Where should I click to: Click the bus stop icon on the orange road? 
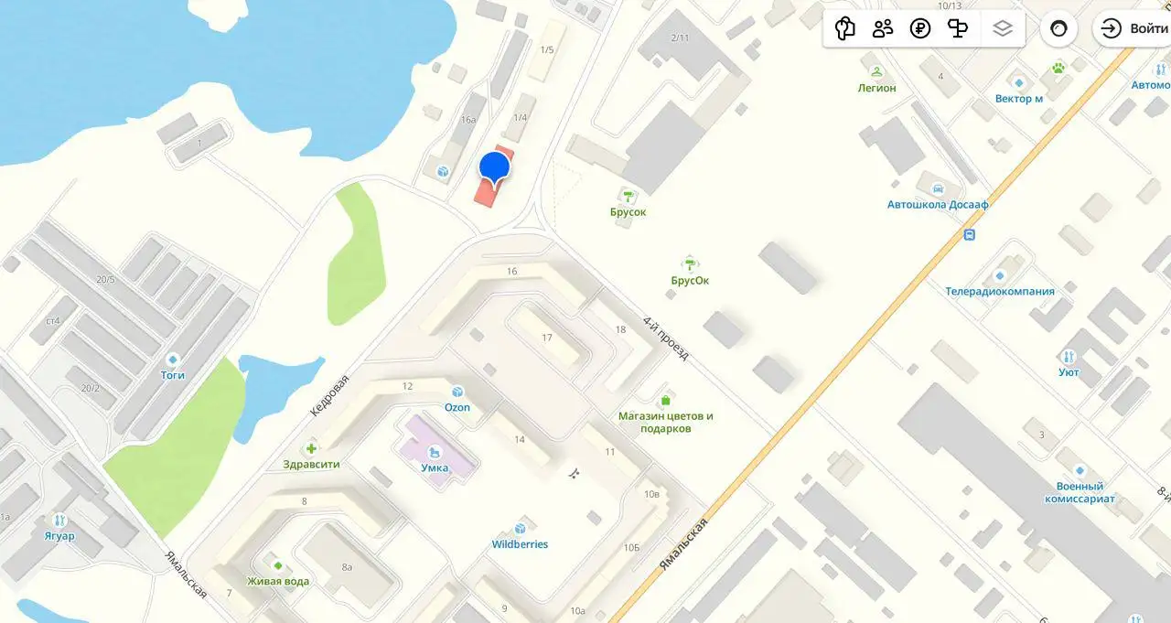tap(969, 234)
